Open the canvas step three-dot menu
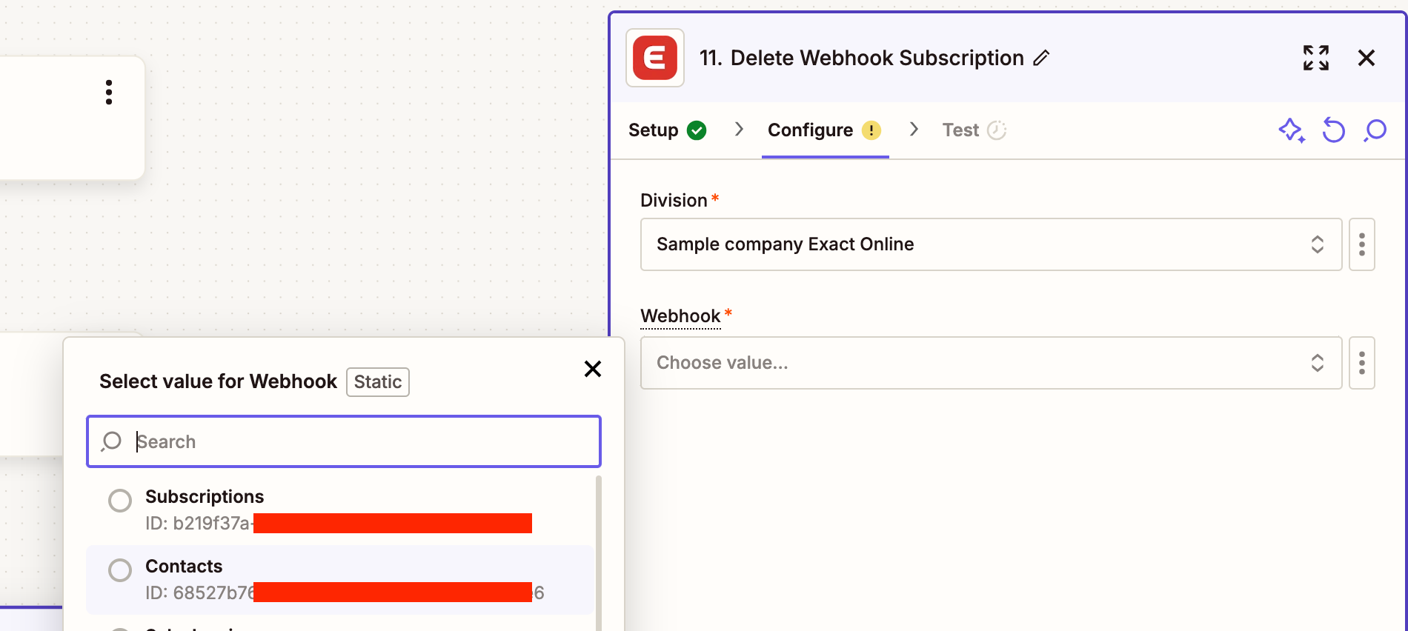 point(109,93)
